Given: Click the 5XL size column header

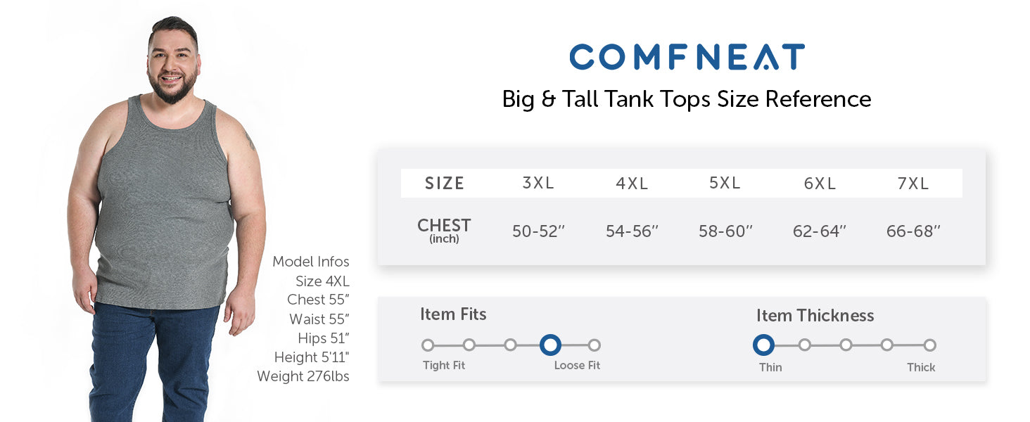Looking at the screenshot, I should tap(725, 184).
